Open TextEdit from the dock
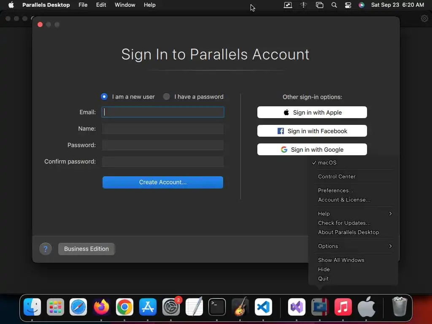Screen dimensions: 432x324 tap(194, 307)
